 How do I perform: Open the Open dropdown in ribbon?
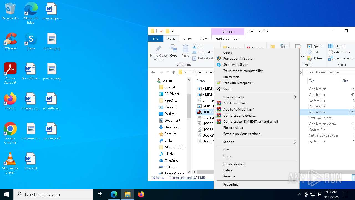point(315,46)
